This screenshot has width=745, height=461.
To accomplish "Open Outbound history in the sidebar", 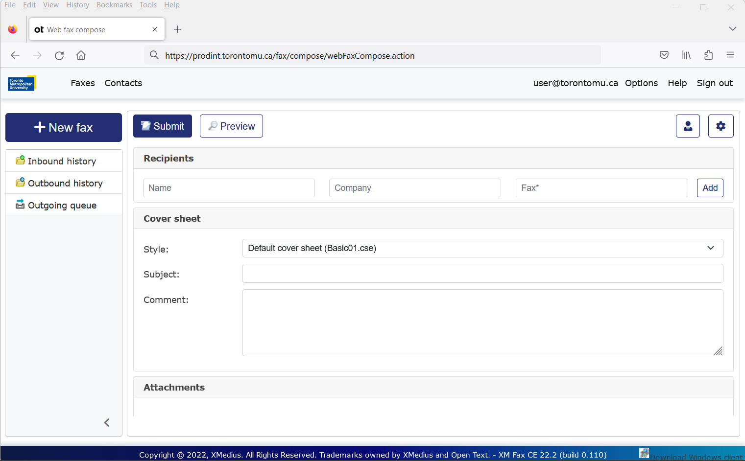I will coord(65,183).
